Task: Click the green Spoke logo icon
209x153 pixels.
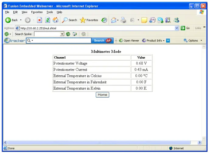Action: pos(6,34)
